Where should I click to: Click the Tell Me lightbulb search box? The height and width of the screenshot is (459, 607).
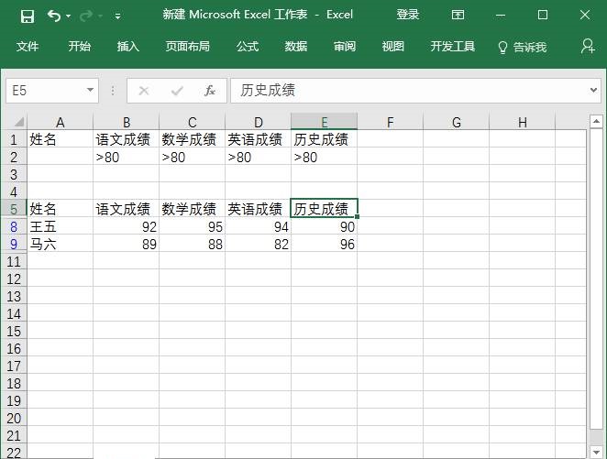523,47
